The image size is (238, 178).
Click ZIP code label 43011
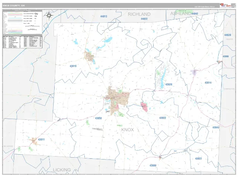pos(41,139)
